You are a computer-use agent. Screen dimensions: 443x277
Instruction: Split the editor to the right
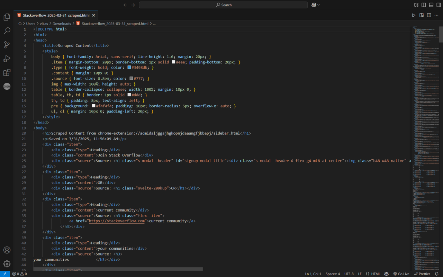pyautogui.click(x=429, y=15)
